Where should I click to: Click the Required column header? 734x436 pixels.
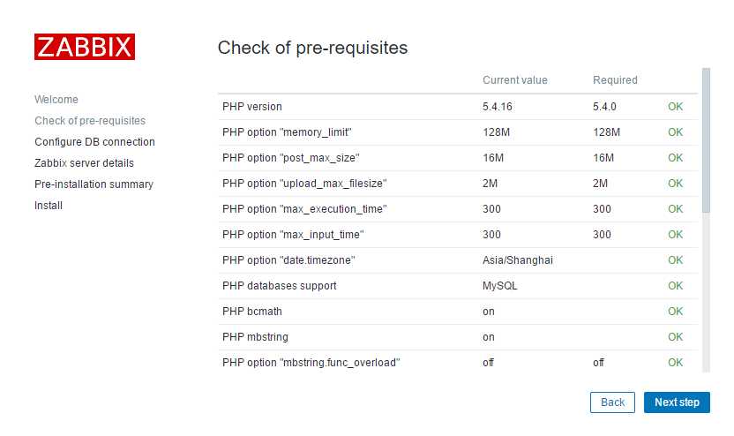(615, 80)
